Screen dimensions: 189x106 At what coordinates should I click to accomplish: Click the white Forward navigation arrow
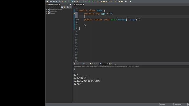coord(126,1)
